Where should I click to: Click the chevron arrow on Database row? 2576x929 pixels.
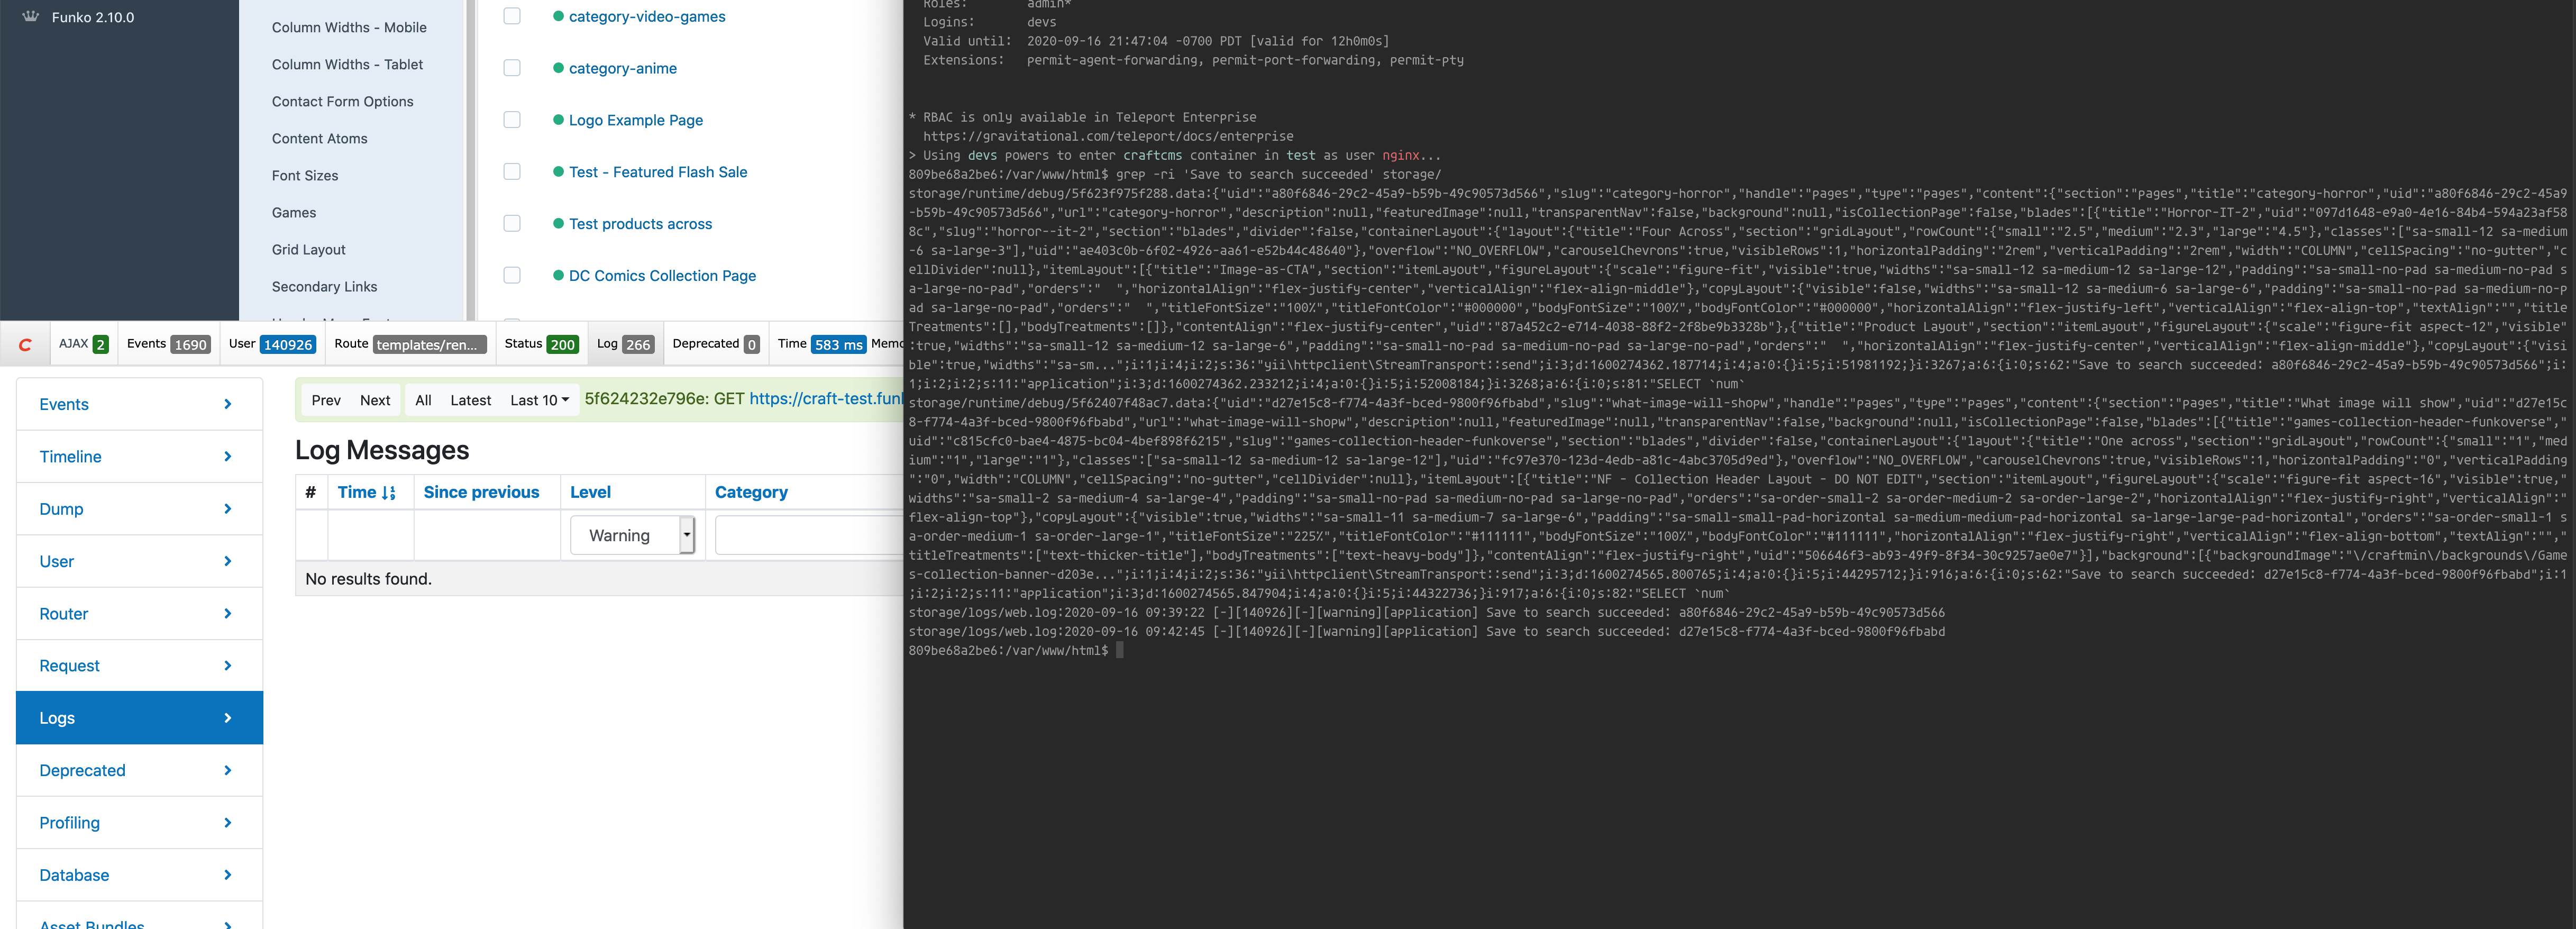point(228,875)
